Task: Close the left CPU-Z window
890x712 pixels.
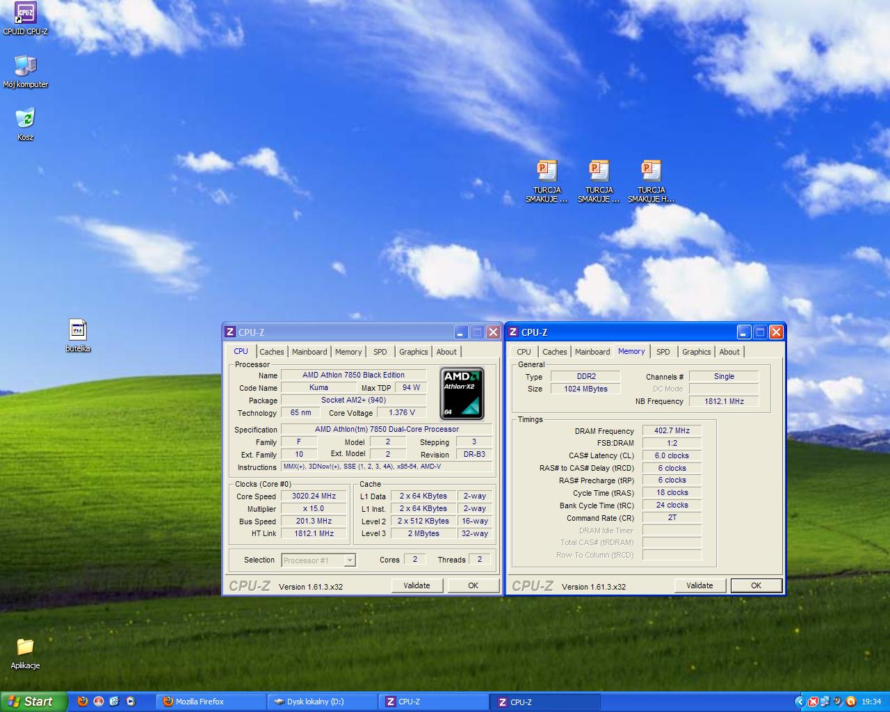Action: [x=493, y=332]
